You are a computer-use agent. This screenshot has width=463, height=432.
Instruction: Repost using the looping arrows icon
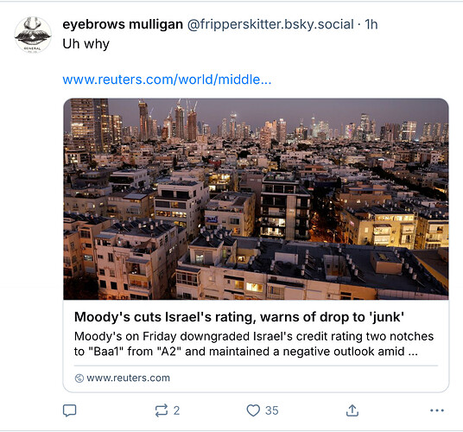tap(162, 410)
